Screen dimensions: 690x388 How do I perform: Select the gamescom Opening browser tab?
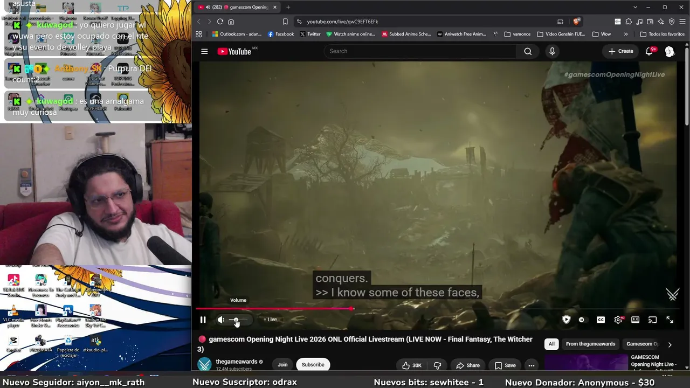point(237,7)
